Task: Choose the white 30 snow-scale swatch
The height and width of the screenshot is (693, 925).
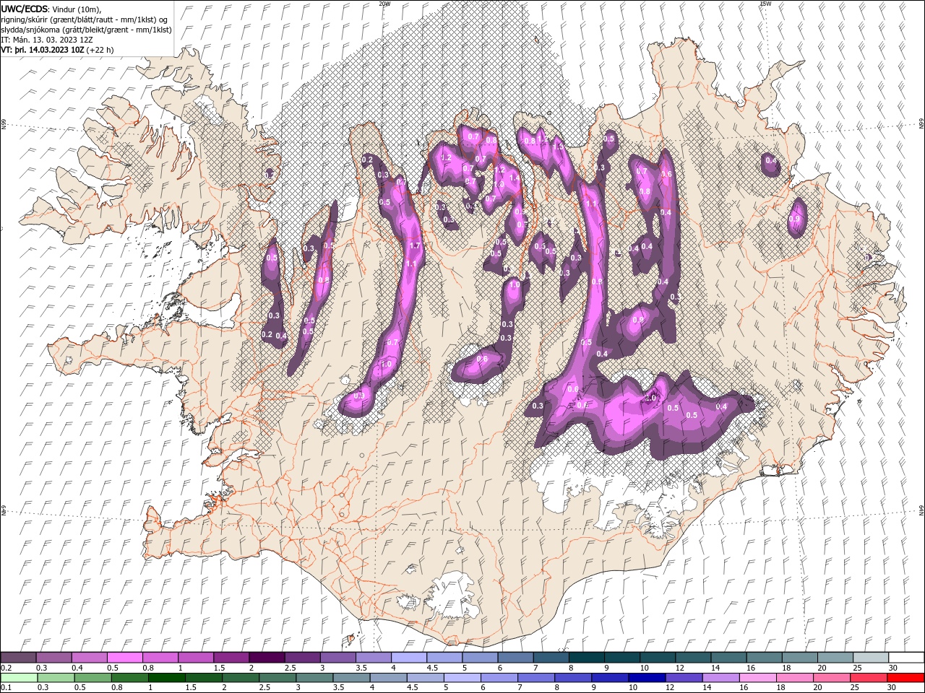Action: [x=907, y=658]
